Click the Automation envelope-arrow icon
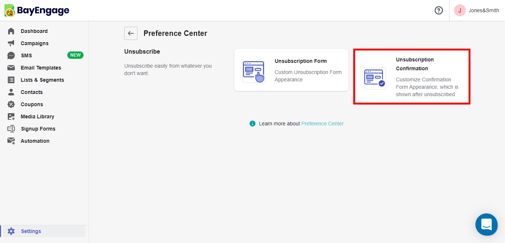The image size is (505, 243). point(11,141)
